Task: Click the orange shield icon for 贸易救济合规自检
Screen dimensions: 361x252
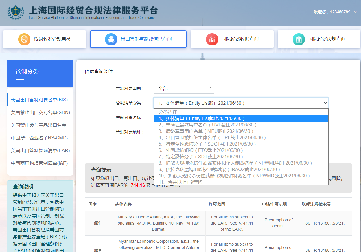Action: click(x=24, y=39)
